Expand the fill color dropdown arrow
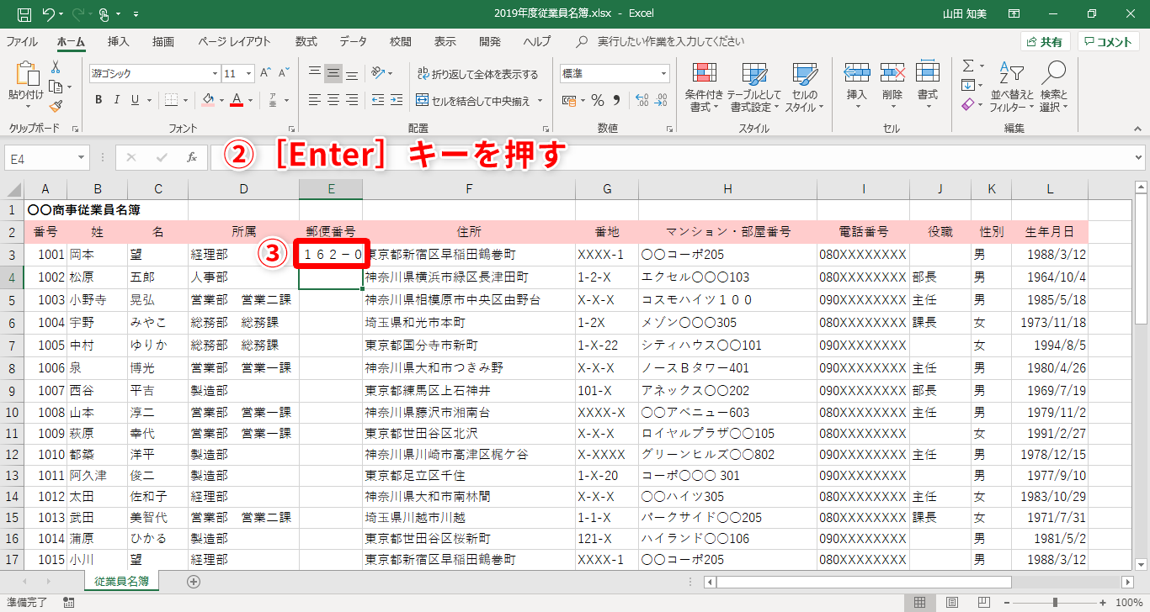 (221, 100)
